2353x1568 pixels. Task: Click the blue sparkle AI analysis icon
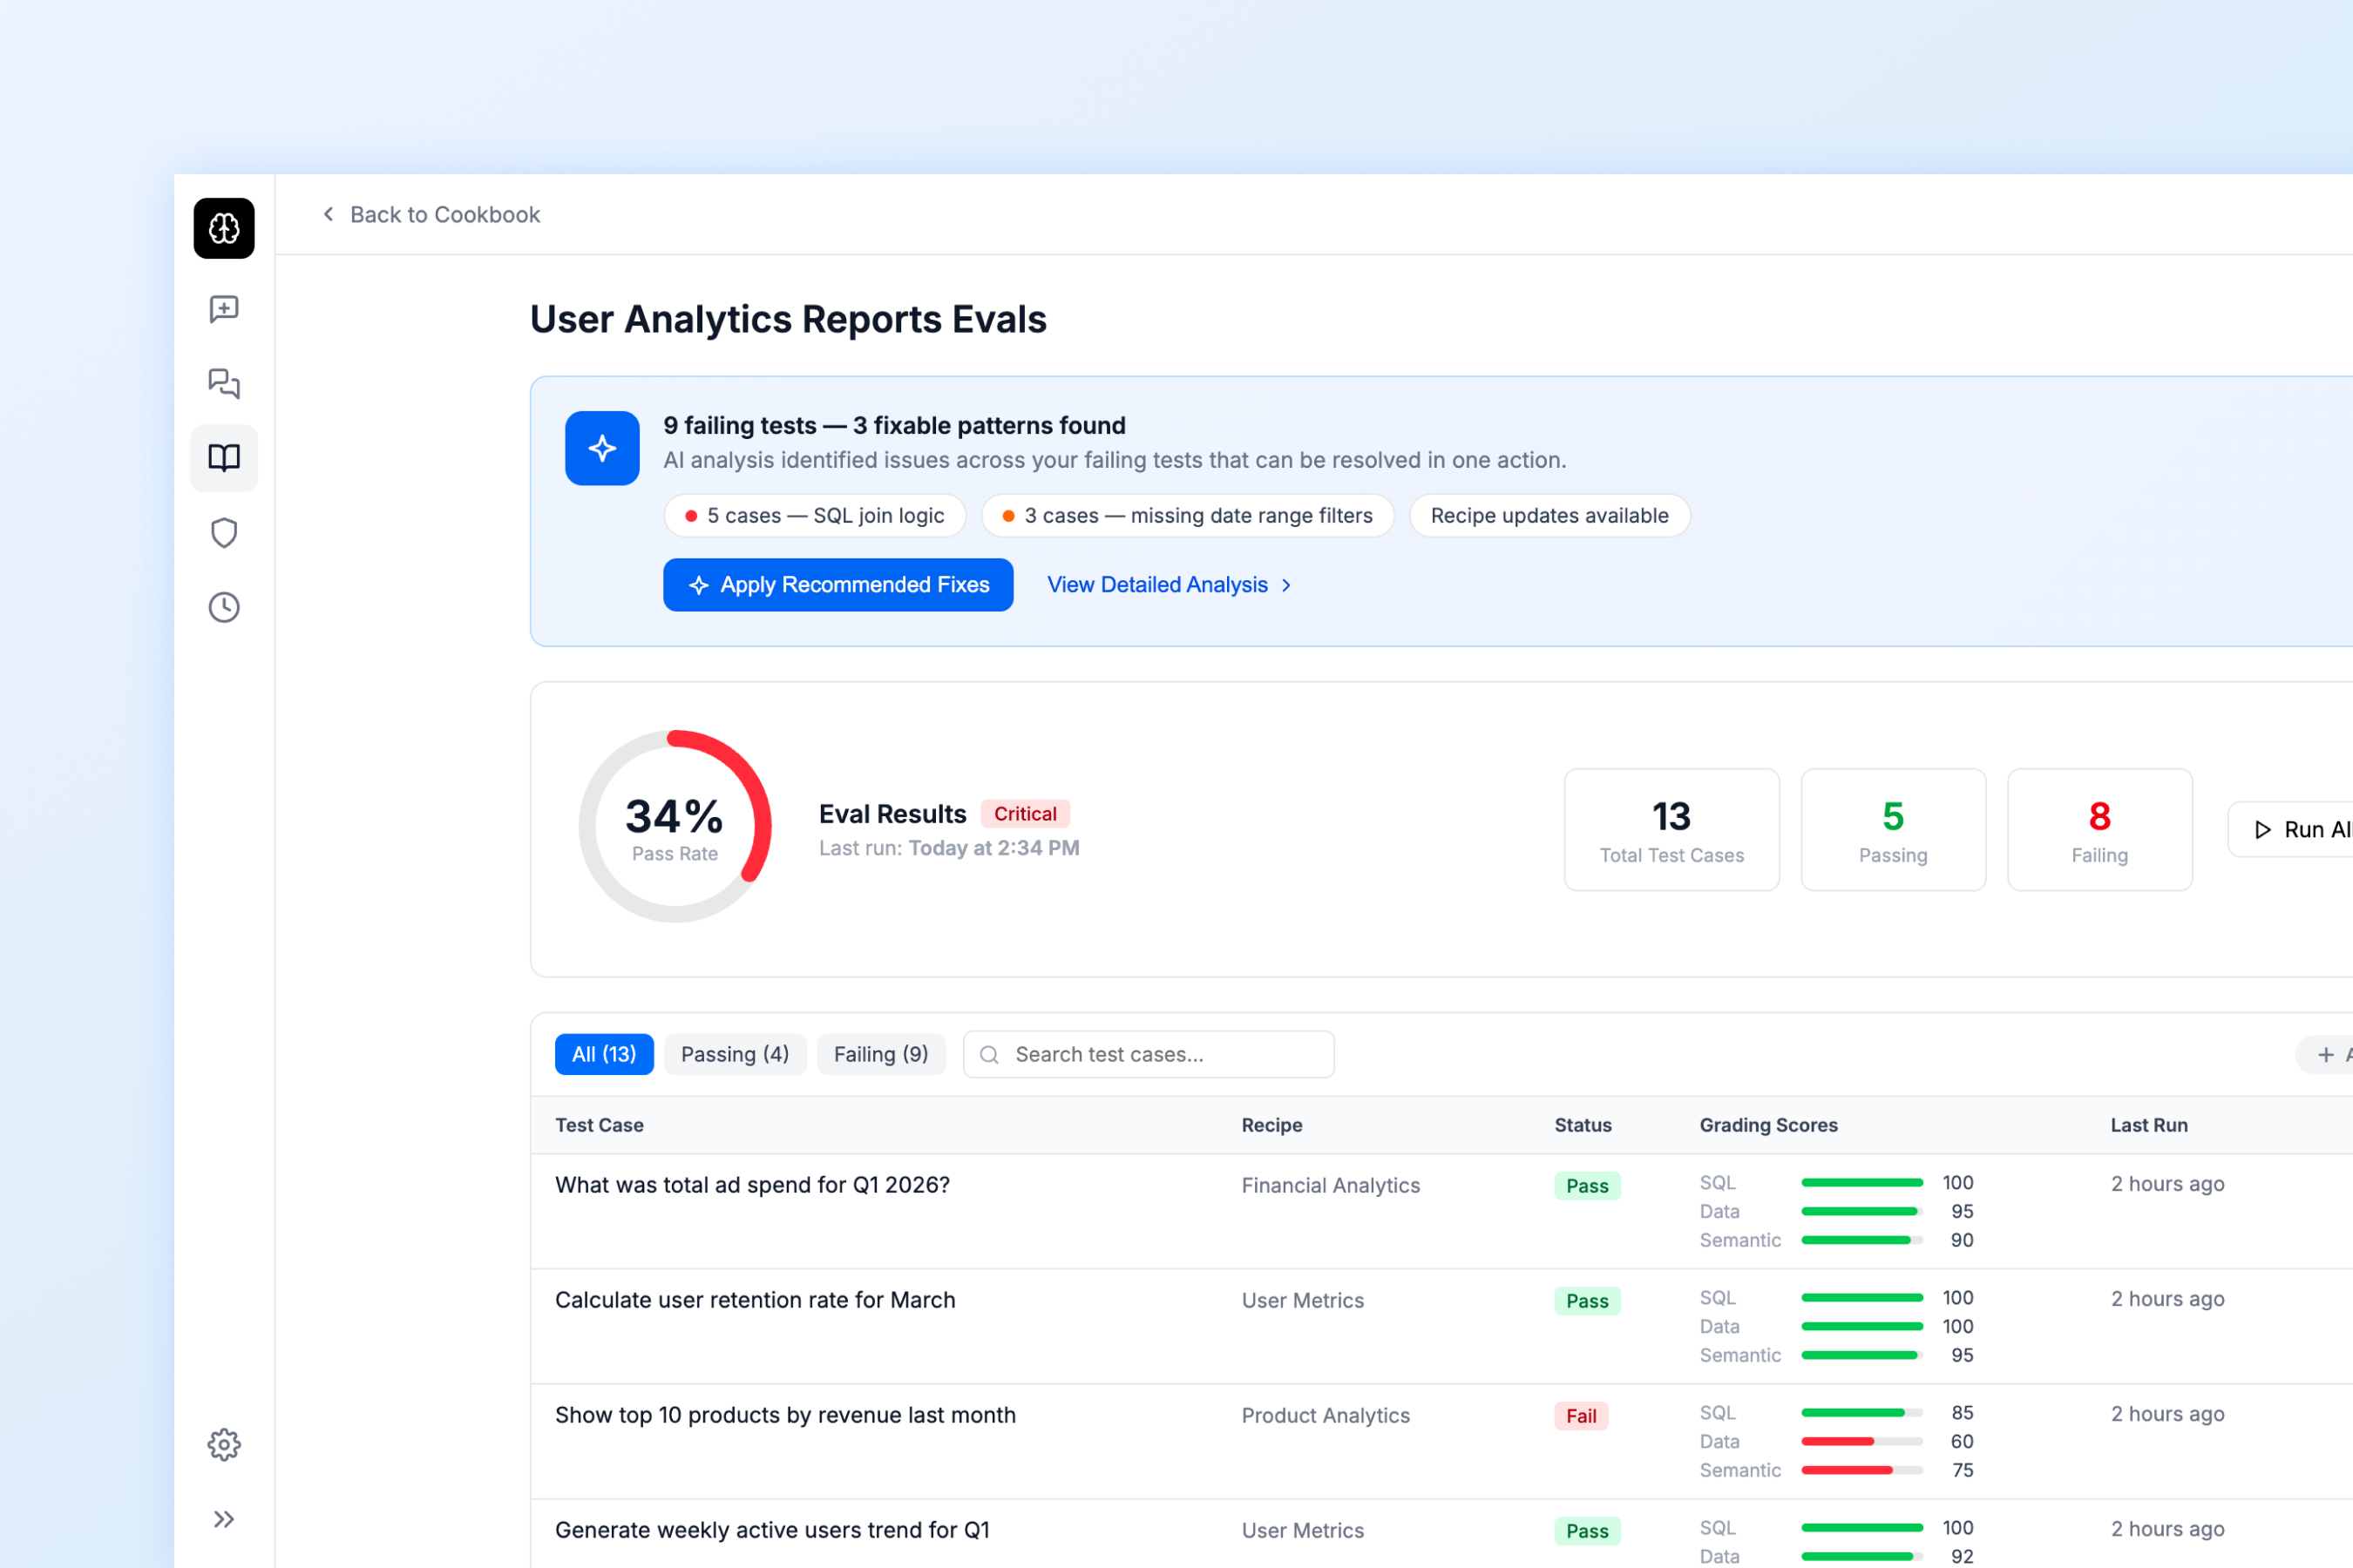(x=602, y=448)
